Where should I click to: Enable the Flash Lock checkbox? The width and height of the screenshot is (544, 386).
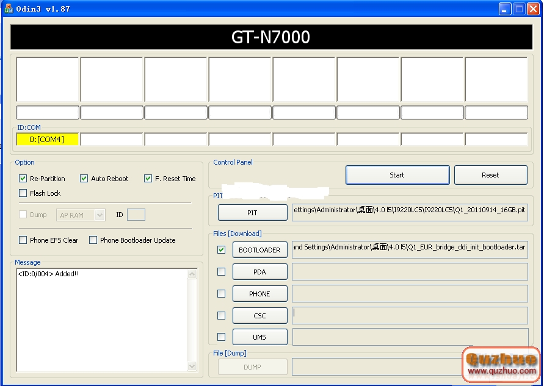(23, 193)
